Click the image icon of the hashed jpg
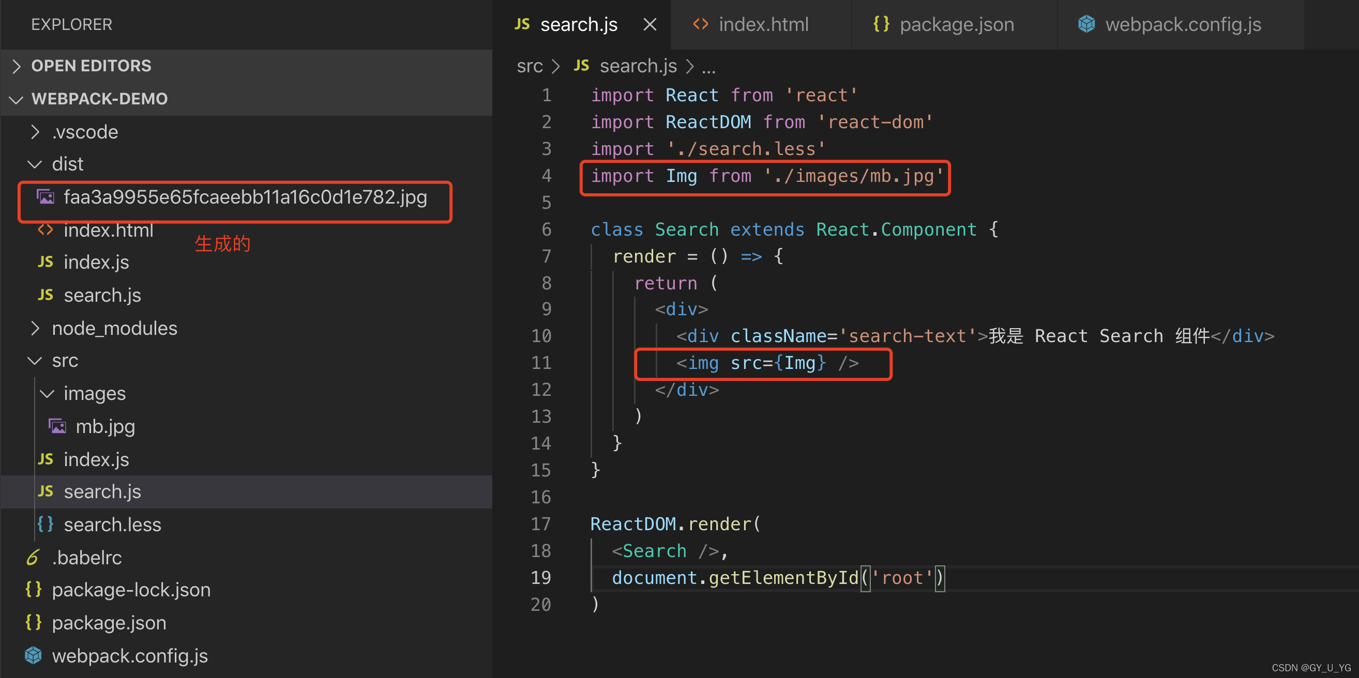Screen dimensions: 1359x678 [46, 197]
